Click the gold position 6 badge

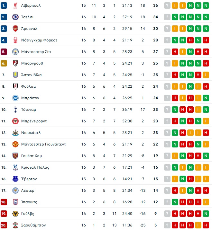coord(4,63)
